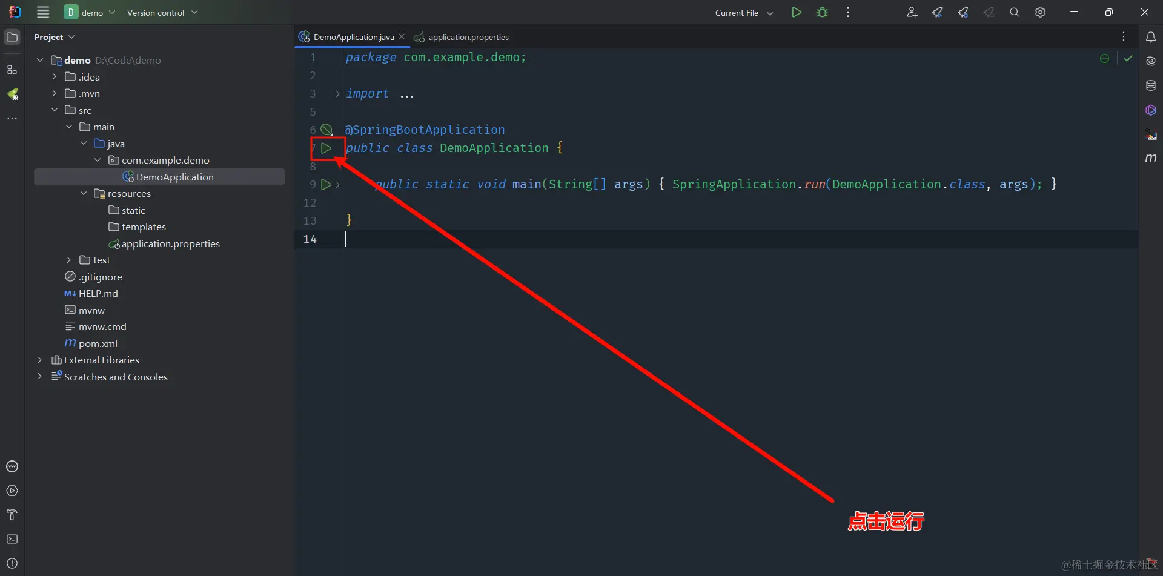This screenshot has width=1163, height=576.
Task: Switch to application.properties tab
Action: 462,37
